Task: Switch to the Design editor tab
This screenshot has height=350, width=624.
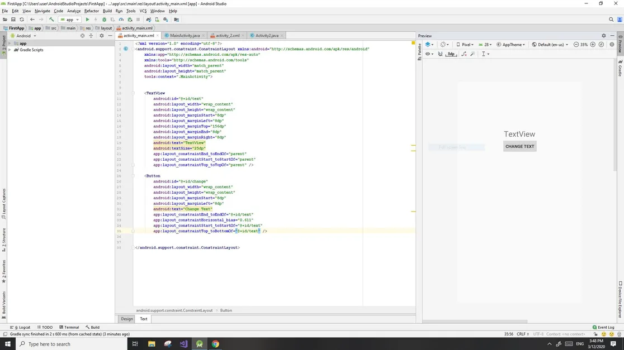Action: [127, 319]
